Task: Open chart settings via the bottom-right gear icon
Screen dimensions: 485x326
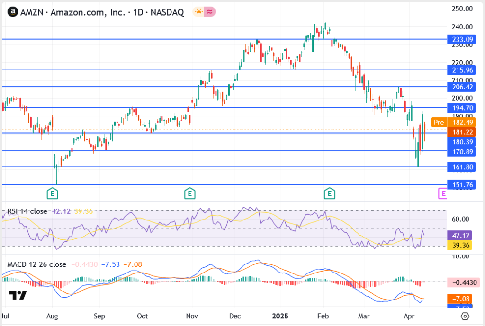Action: point(465,316)
